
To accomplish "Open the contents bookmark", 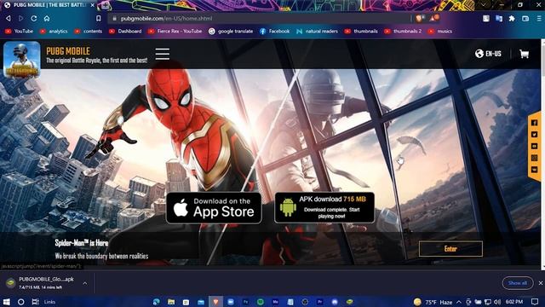I will point(89,32).
